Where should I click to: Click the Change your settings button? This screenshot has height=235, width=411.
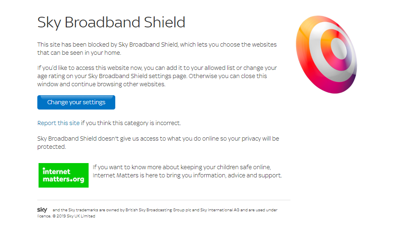coord(76,102)
